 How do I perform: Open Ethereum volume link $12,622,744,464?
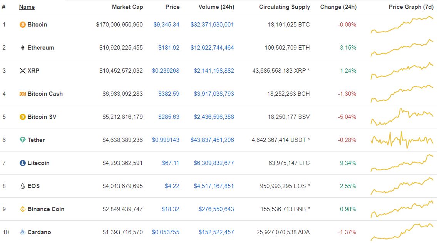coord(212,48)
